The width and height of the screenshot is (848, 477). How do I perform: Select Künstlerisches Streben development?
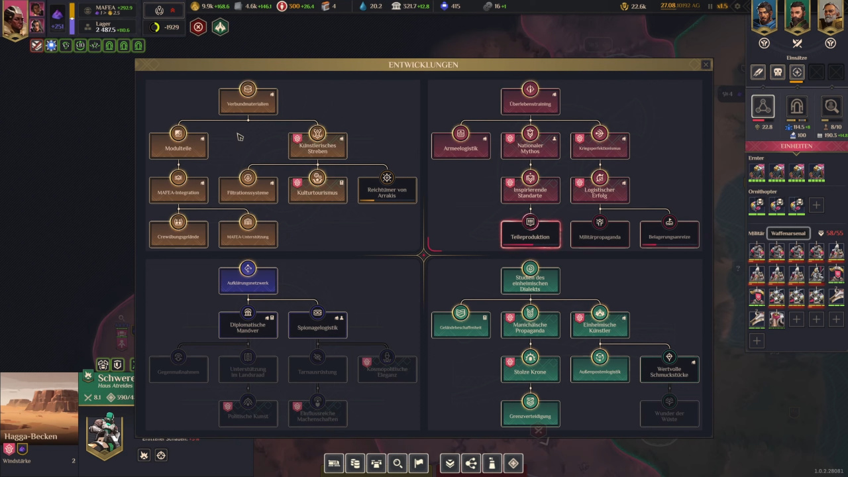[317, 146]
